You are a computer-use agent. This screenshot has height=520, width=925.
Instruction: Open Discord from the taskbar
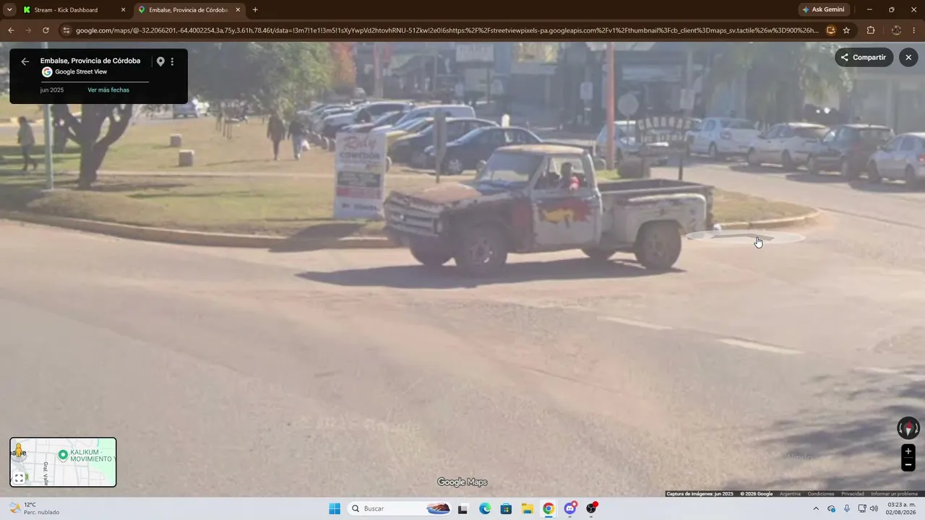tap(570, 508)
